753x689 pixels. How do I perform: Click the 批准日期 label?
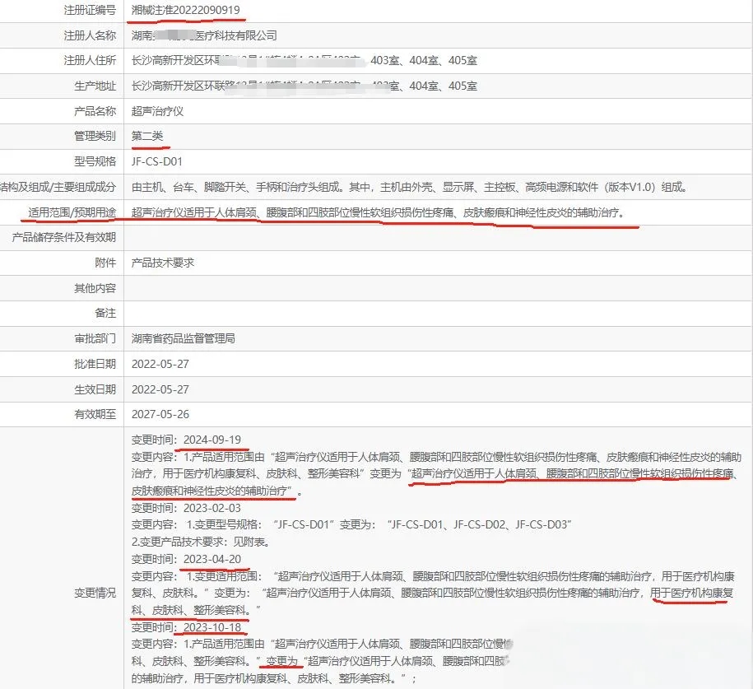(95, 364)
